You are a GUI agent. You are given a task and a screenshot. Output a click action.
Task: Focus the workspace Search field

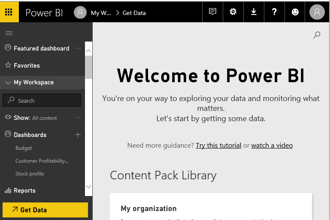(42, 100)
